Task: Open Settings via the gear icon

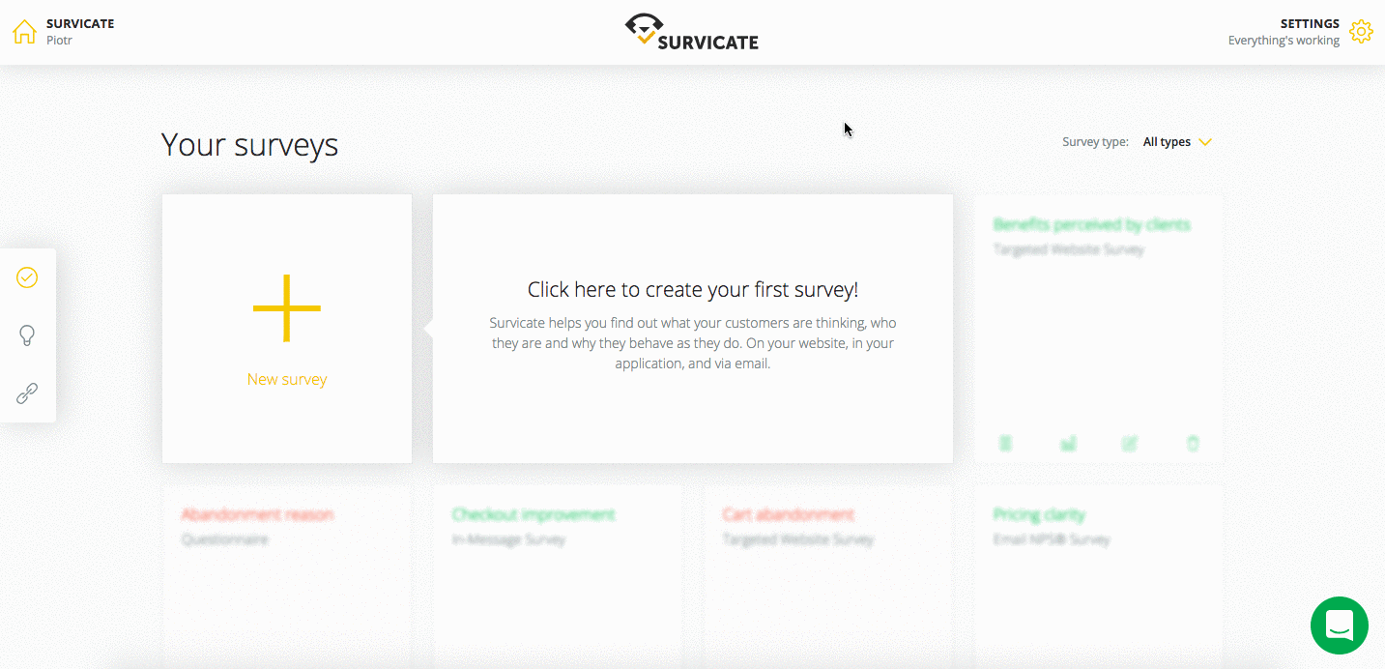Action: pos(1361,32)
